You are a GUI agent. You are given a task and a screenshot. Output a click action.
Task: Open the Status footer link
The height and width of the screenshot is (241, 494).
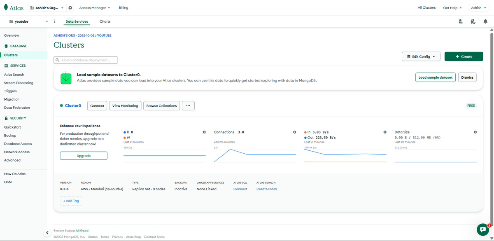pyautogui.click(x=93, y=237)
